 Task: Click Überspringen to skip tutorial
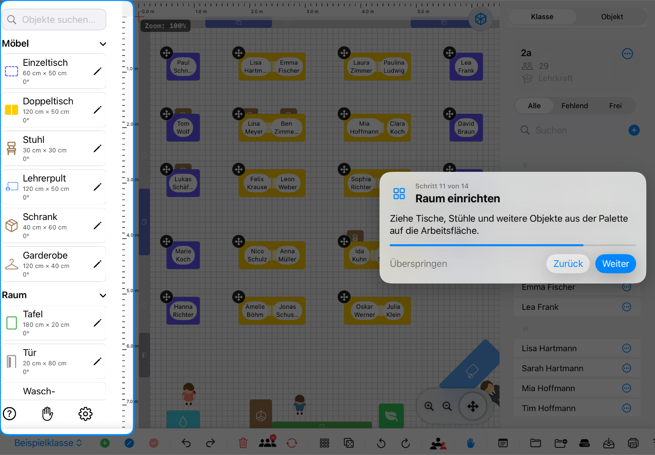click(x=419, y=264)
